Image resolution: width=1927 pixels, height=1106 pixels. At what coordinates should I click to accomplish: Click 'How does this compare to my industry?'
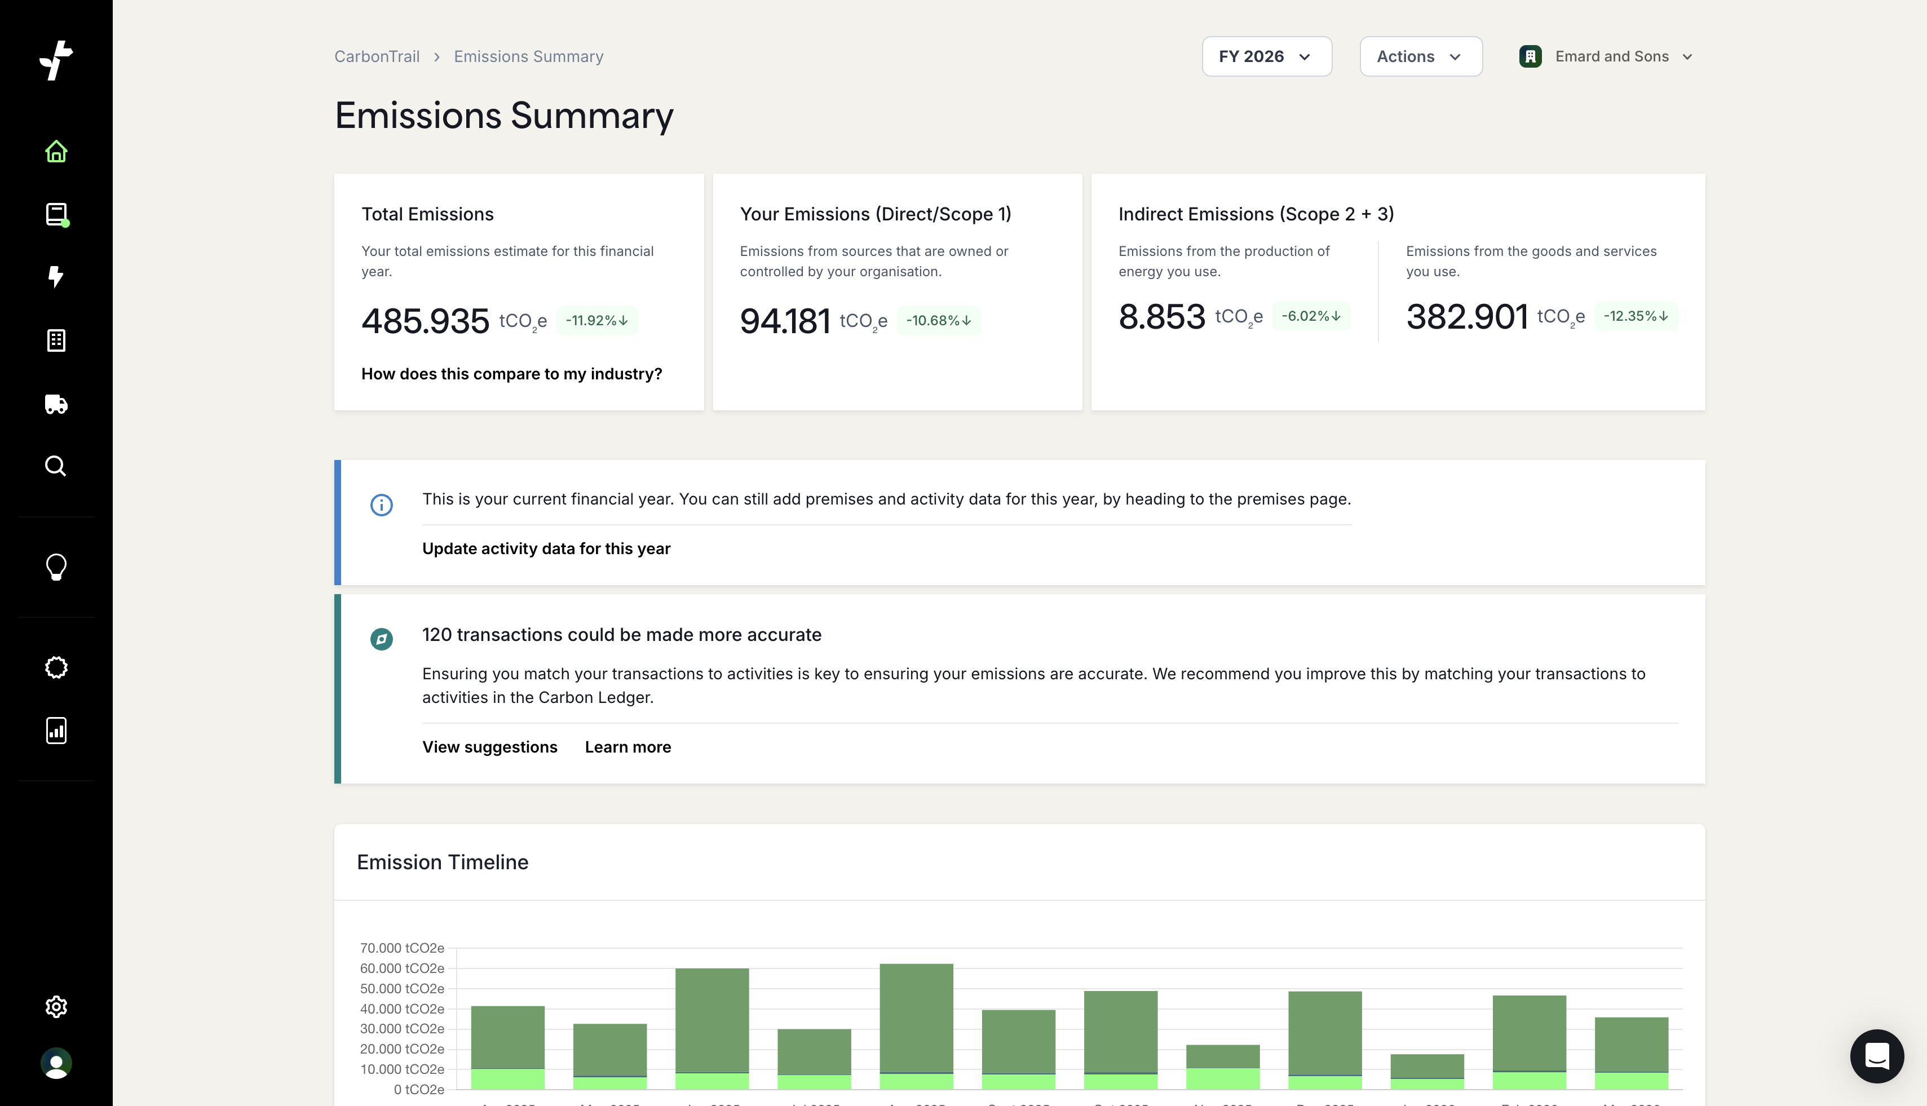[511, 374]
